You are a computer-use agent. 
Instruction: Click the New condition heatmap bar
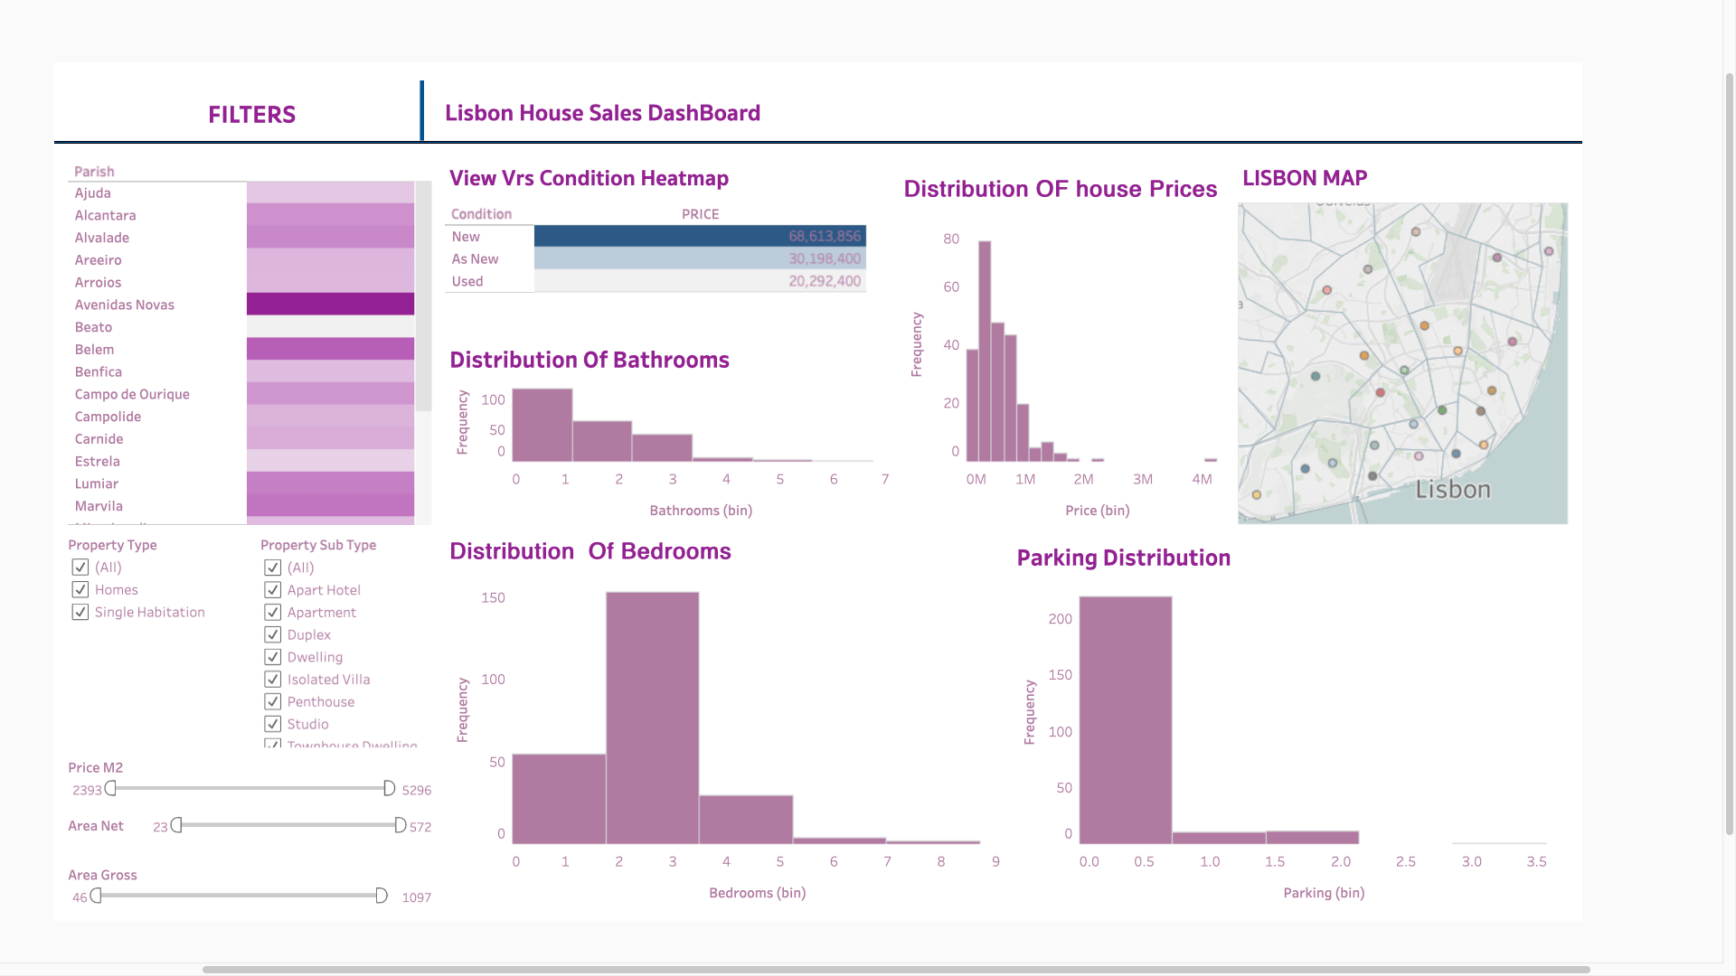click(699, 237)
